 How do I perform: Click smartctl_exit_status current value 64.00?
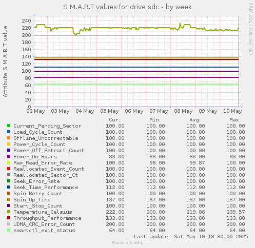[116, 231]
